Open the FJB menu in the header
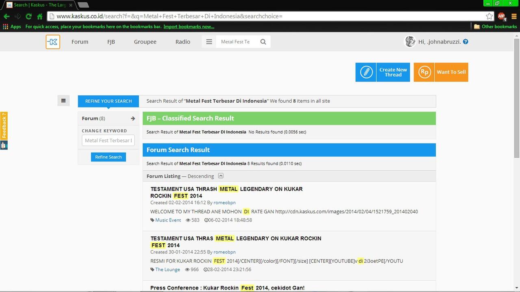Viewport: 520px width, 292px height. (x=111, y=42)
